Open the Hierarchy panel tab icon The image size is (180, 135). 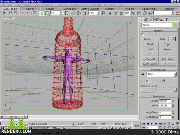pyautogui.click(x=151, y=19)
